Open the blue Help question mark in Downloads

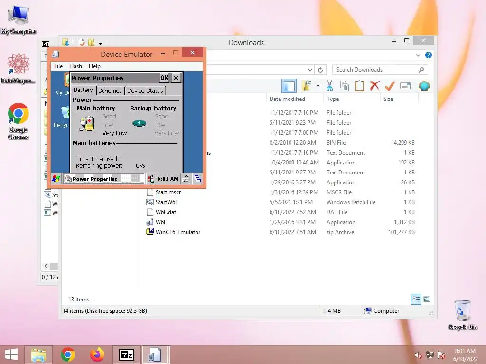(429, 55)
